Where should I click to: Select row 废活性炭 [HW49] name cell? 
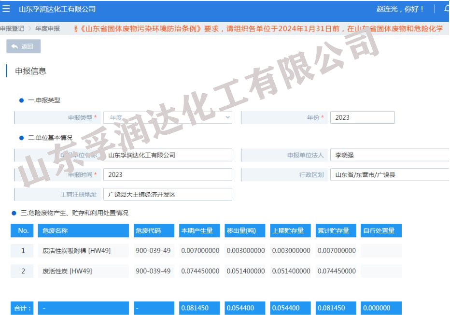click(83, 271)
